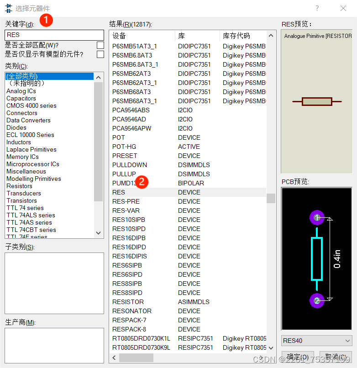Image resolution: width=357 pixels, height=368 pixels.
Task: Select the (全部类别) all categories entry
Action: click(x=49, y=76)
